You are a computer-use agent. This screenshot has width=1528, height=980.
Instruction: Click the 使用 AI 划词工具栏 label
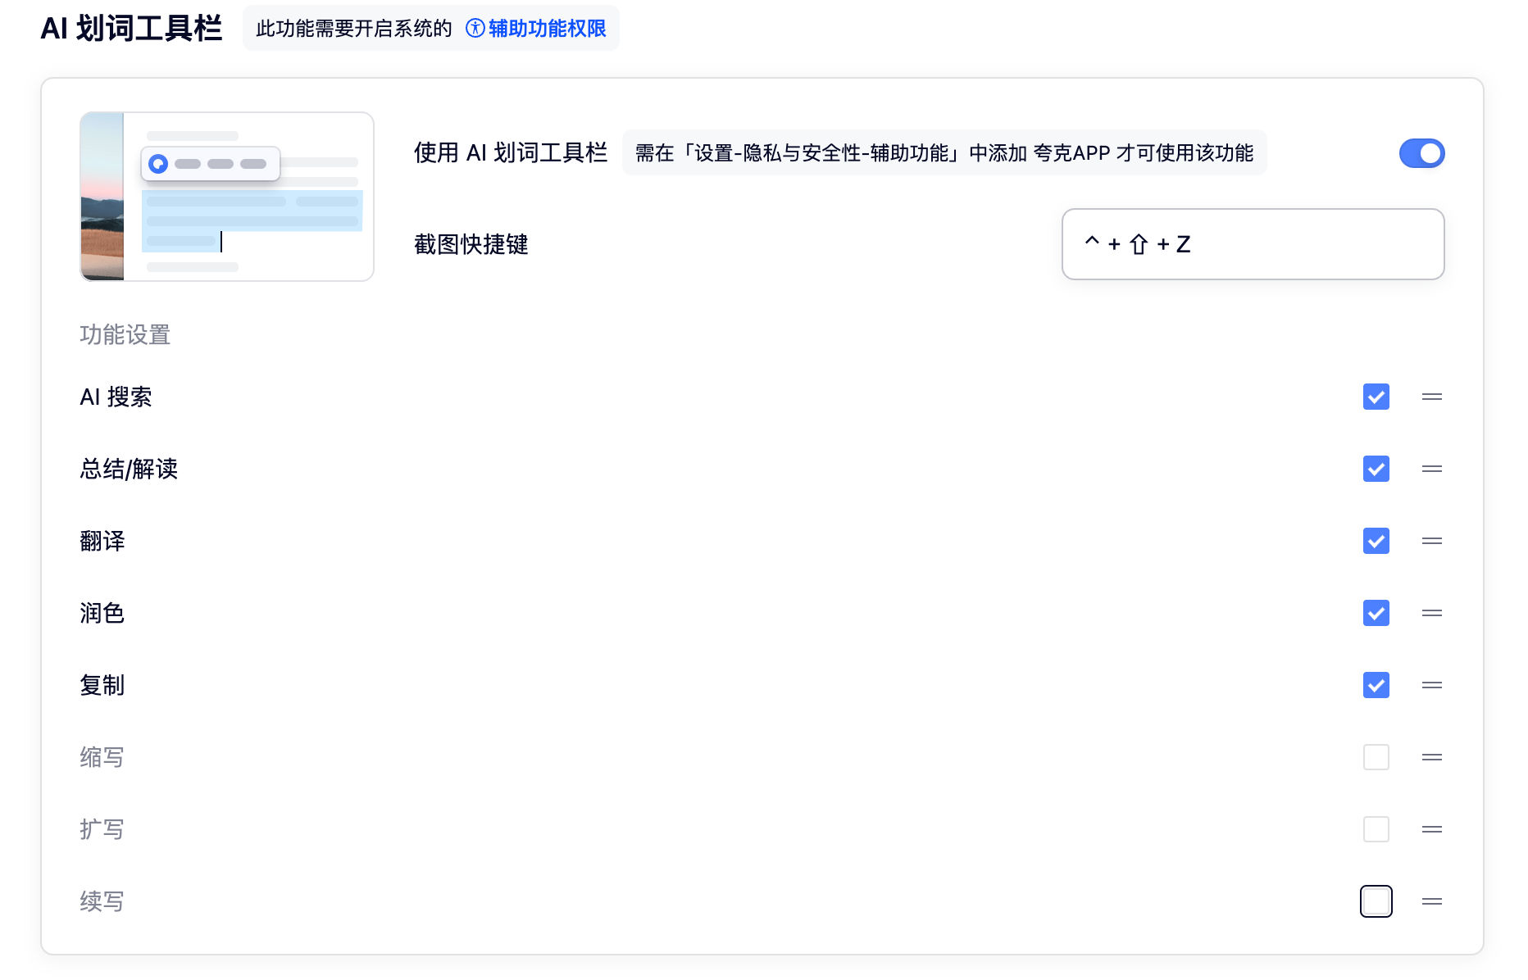coord(511,153)
